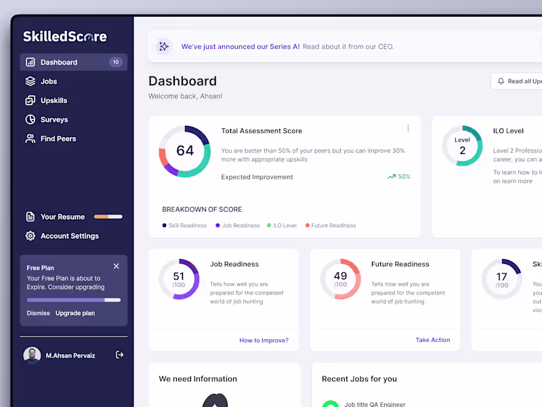Click the How to Improve link
The width and height of the screenshot is (542, 407).
264,340
